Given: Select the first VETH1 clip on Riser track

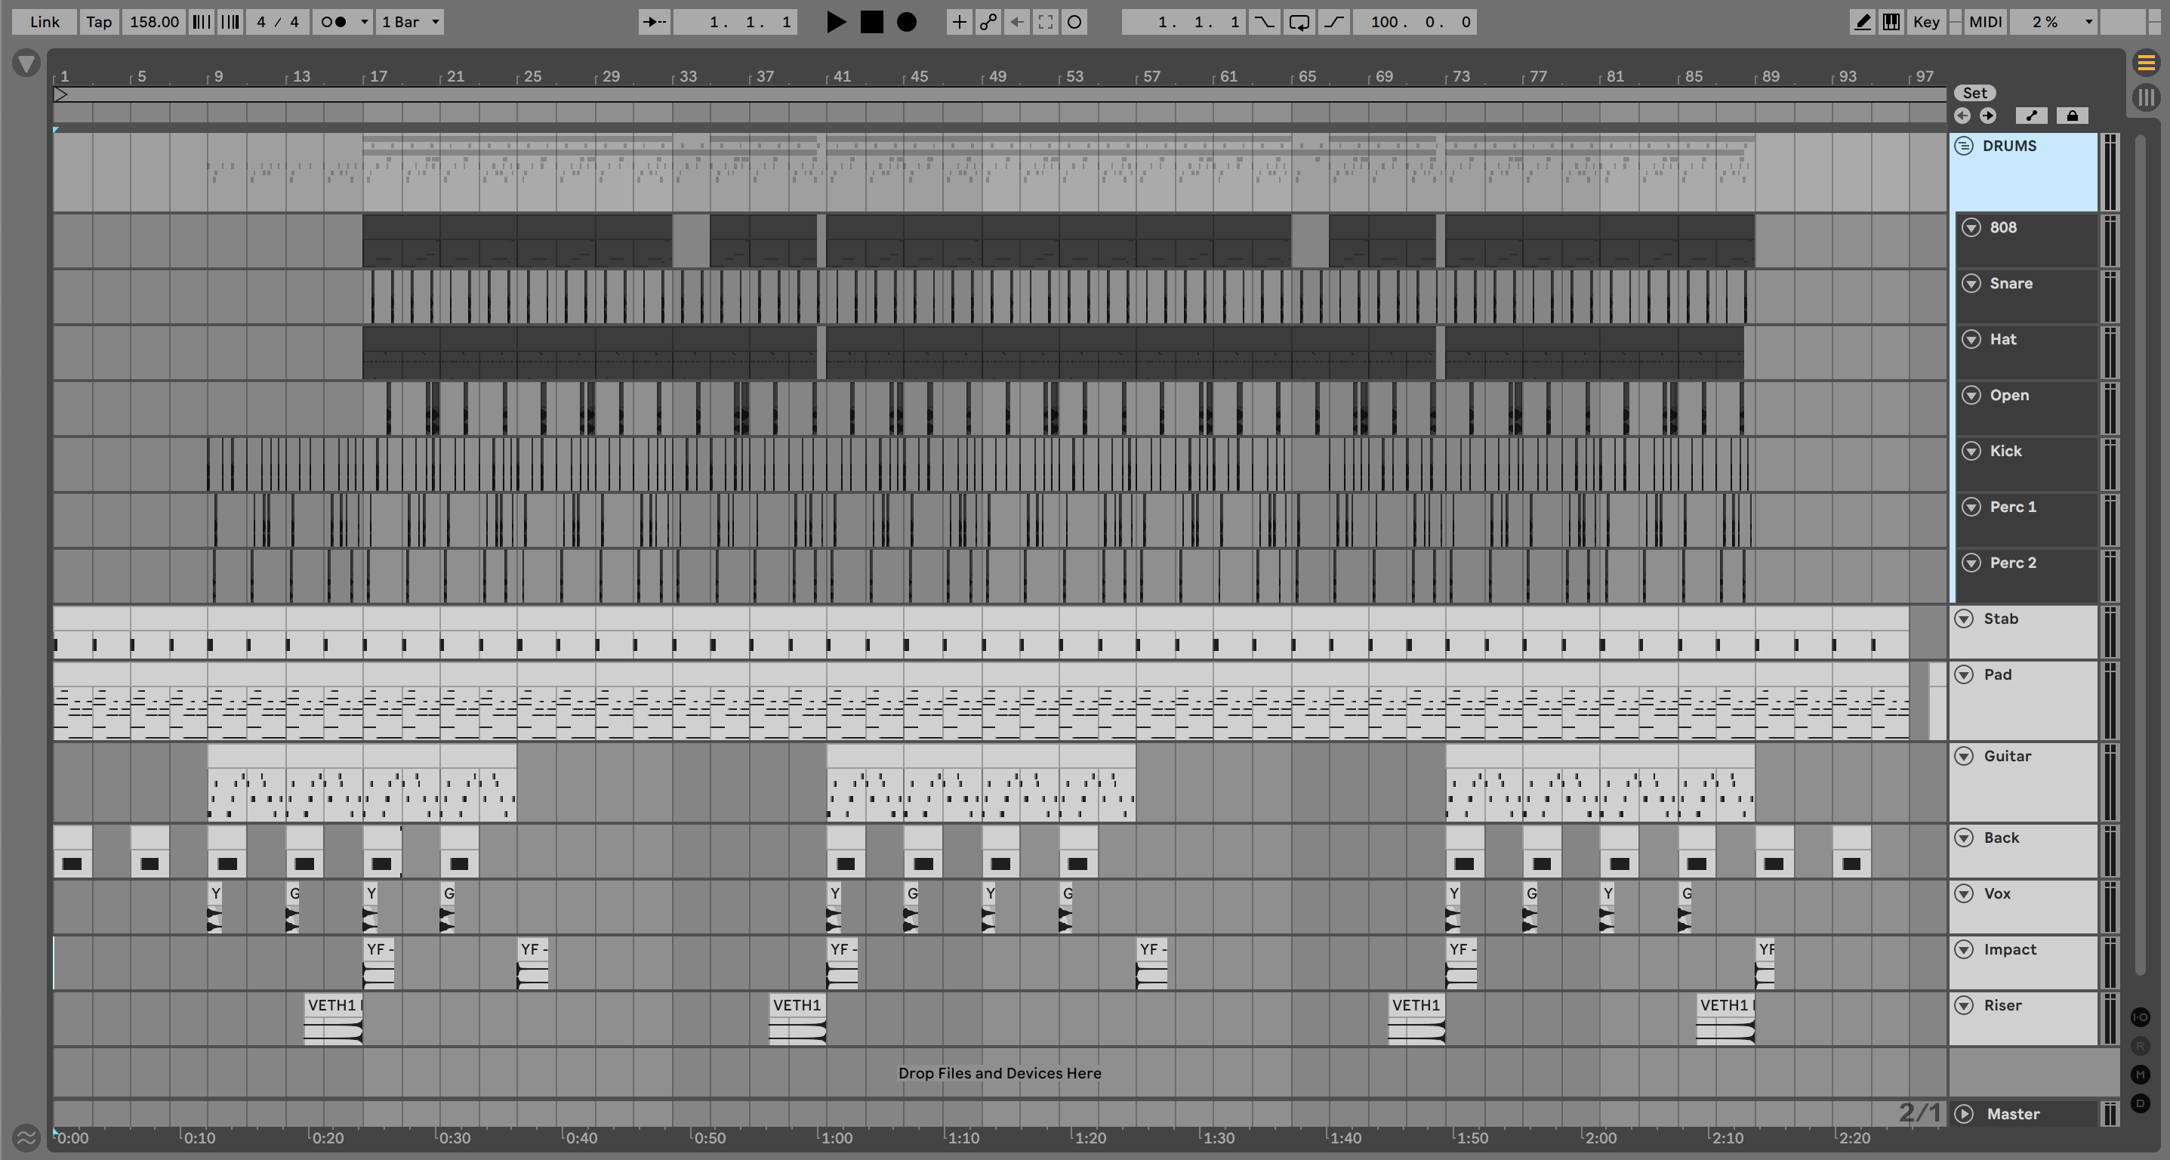Looking at the screenshot, I should tap(333, 1020).
